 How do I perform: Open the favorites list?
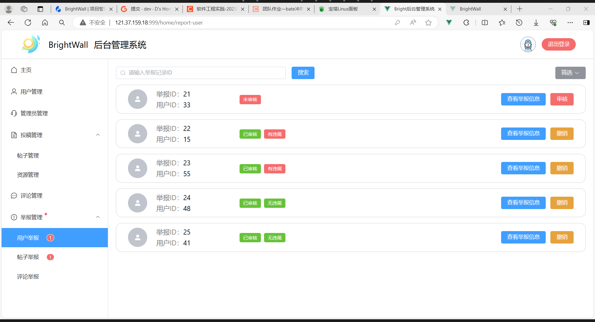[502, 22]
